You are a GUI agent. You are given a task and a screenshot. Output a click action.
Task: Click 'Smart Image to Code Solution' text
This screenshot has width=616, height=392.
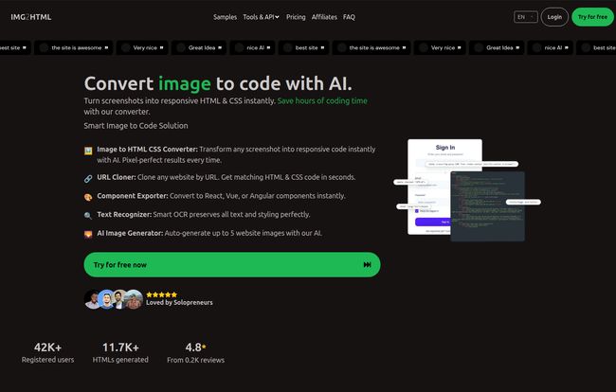(x=136, y=126)
